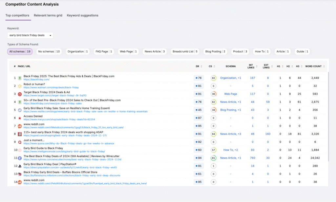Click internal links count 760 for Wirecutter

click(252, 158)
